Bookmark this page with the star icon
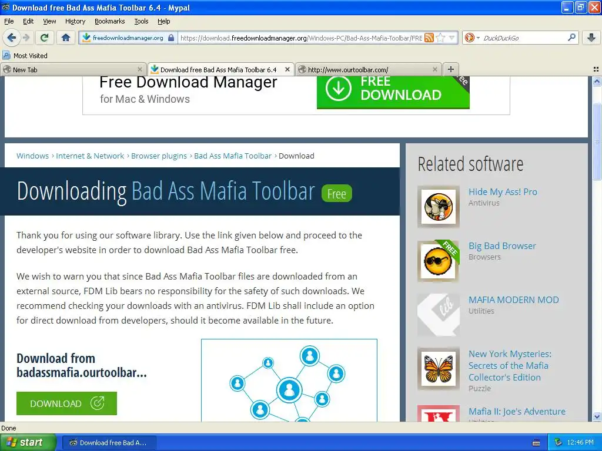The image size is (602, 451). tap(440, 38)
